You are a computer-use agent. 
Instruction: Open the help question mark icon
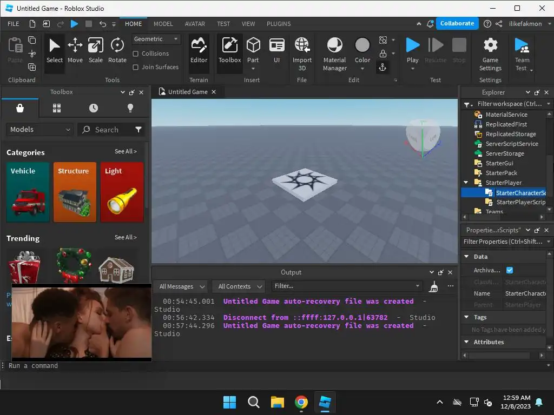487,24
